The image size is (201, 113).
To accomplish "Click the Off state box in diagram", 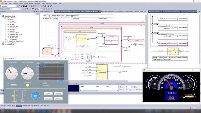I will 47,51.
